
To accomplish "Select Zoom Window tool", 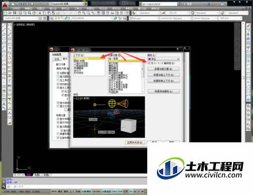I will click(89, 13).
